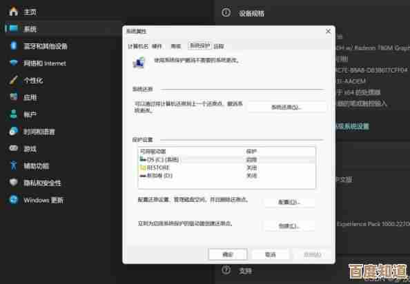
Task: Close the 系统属性 dialog with X
Action: [328, 31]
